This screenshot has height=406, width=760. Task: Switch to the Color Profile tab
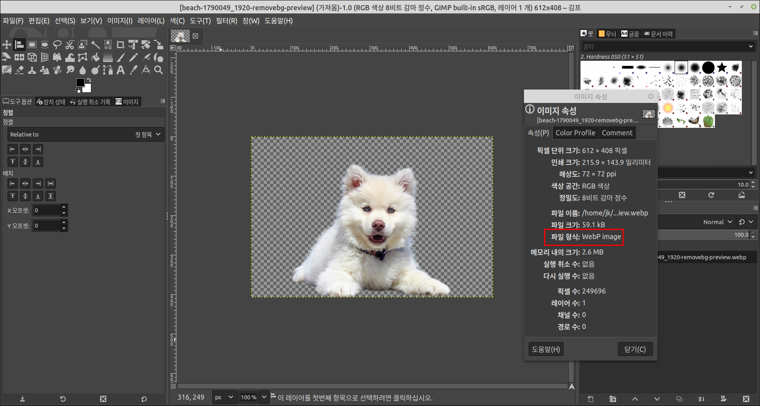(x=575, y=133)
